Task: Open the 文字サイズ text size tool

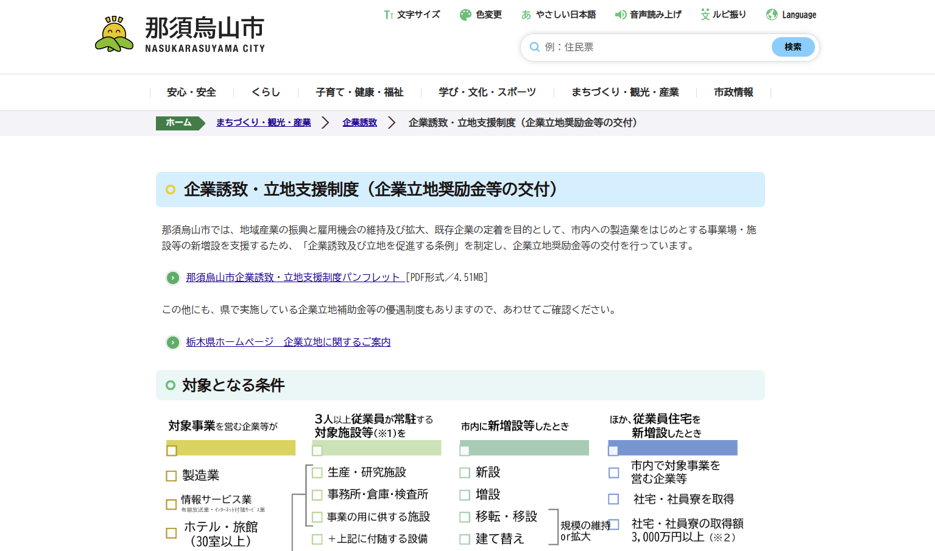Action: point(412,15)
